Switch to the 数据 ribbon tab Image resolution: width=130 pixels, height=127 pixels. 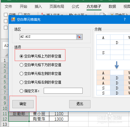pos(112,6)
